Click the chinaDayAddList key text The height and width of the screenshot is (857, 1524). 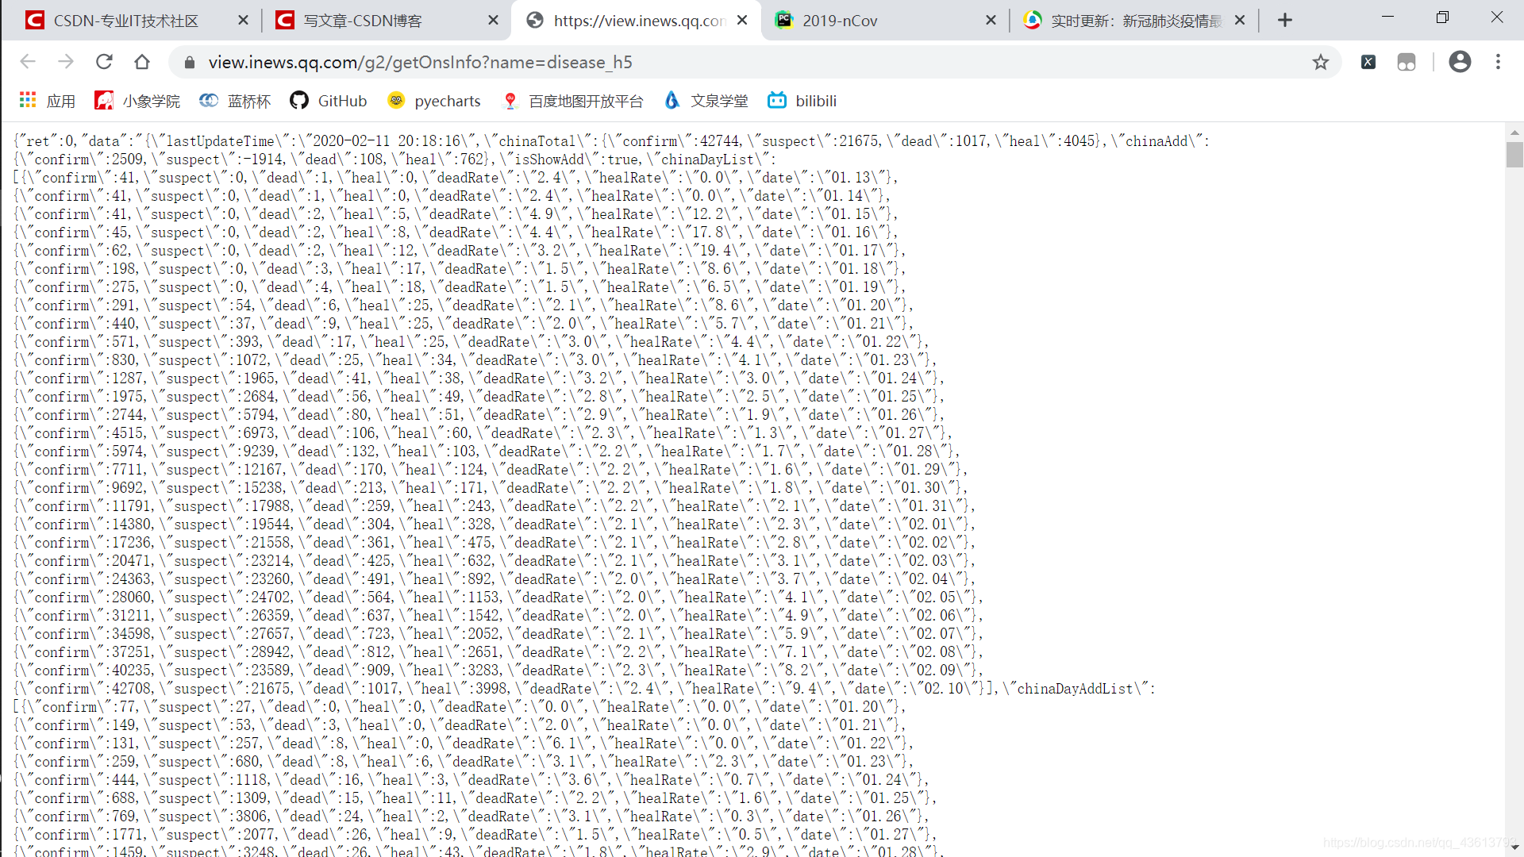click(1076, 689)
